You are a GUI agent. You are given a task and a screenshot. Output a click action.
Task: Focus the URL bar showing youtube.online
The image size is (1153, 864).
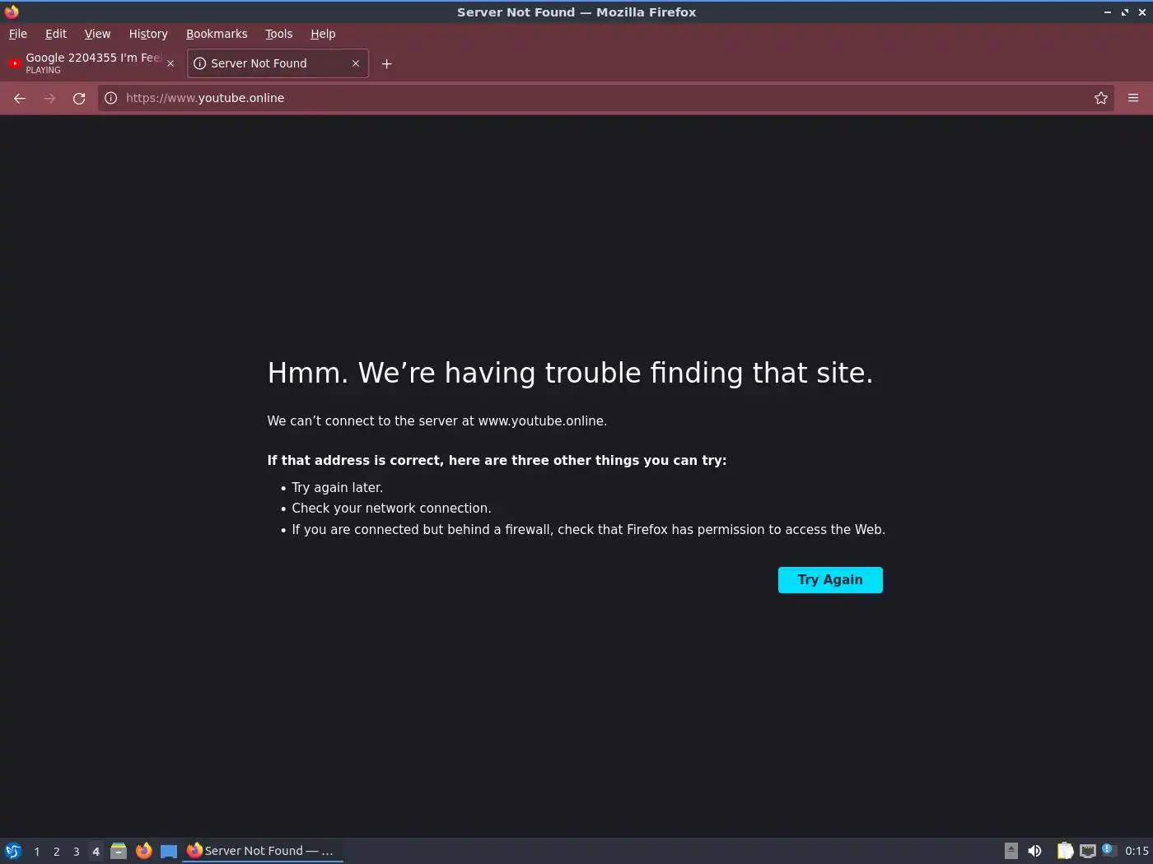tap(605, 98)
